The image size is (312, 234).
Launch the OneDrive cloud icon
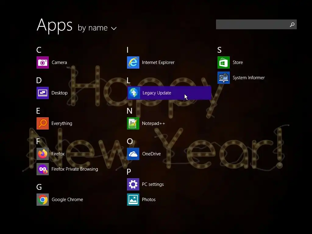[x=133, y=154]
